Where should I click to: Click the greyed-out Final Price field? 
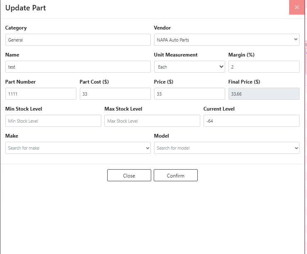263,94
